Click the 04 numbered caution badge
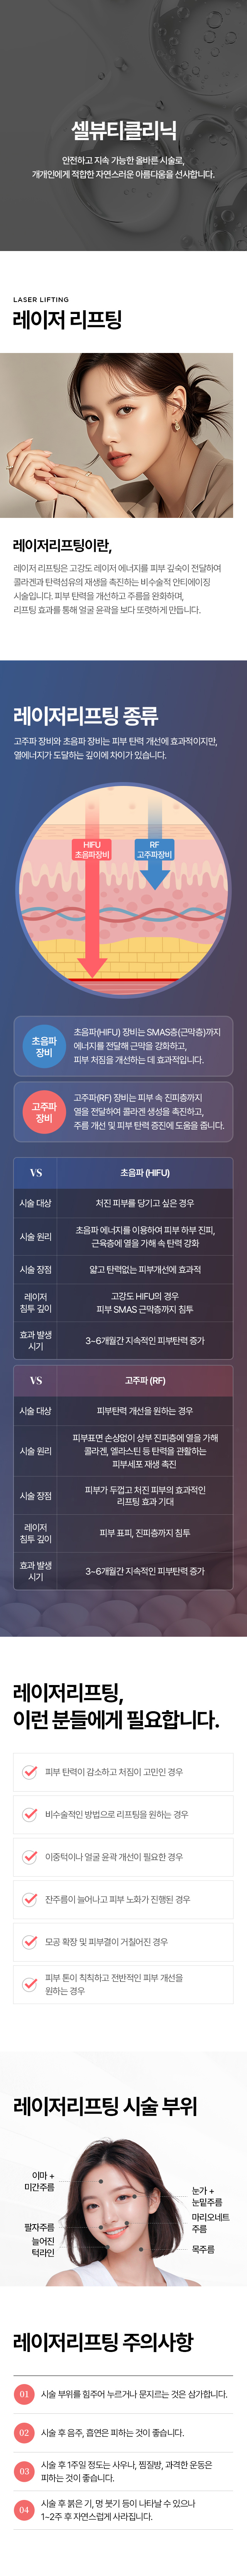 (24, 2510)
